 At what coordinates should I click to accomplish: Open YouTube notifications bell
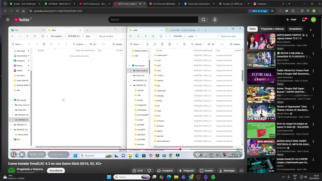304,20
